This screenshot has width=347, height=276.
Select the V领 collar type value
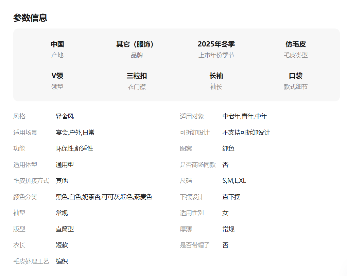tap(57, 76)
